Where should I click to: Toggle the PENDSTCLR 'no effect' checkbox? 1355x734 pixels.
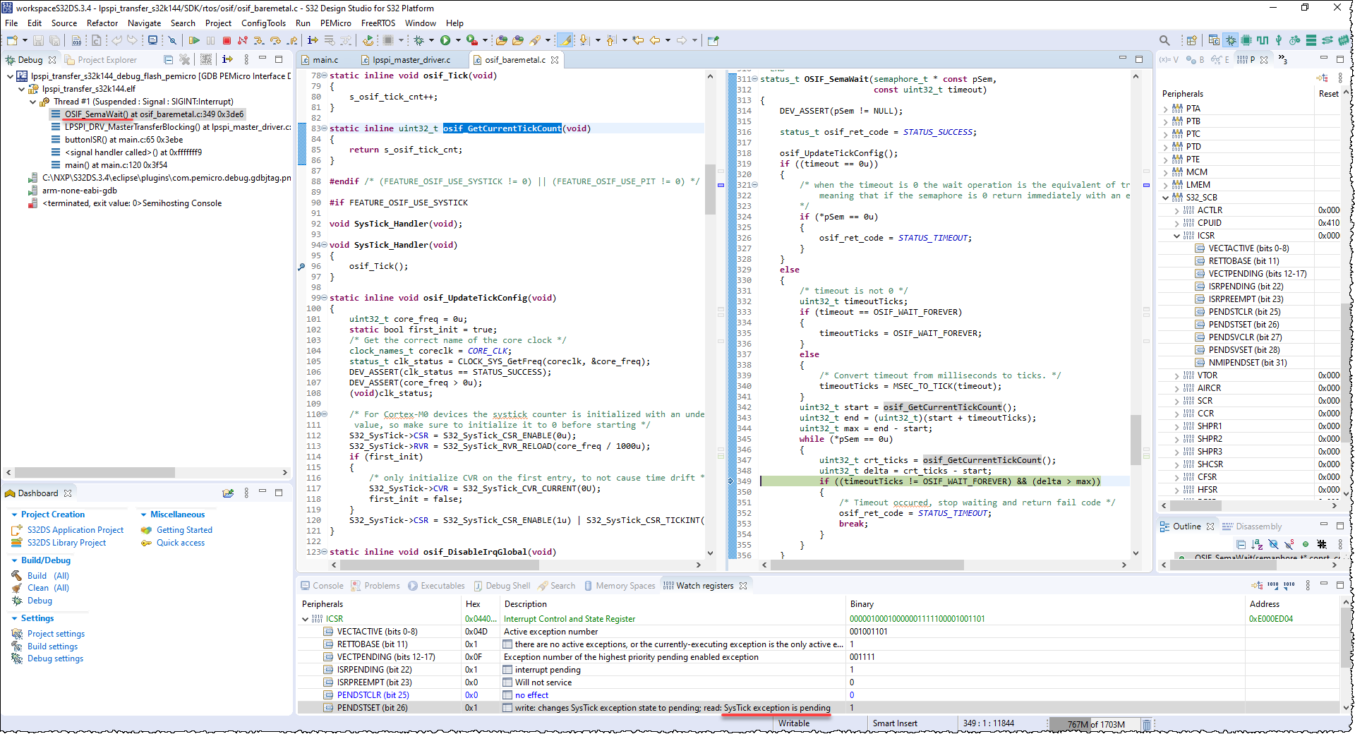click(x=507, y=695)
